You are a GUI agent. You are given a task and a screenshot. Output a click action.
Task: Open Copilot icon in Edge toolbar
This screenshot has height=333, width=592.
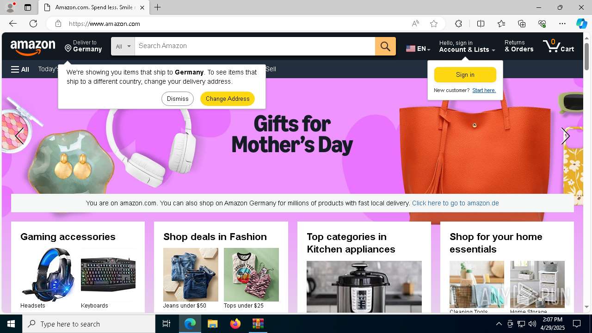(x=581, y=24)
